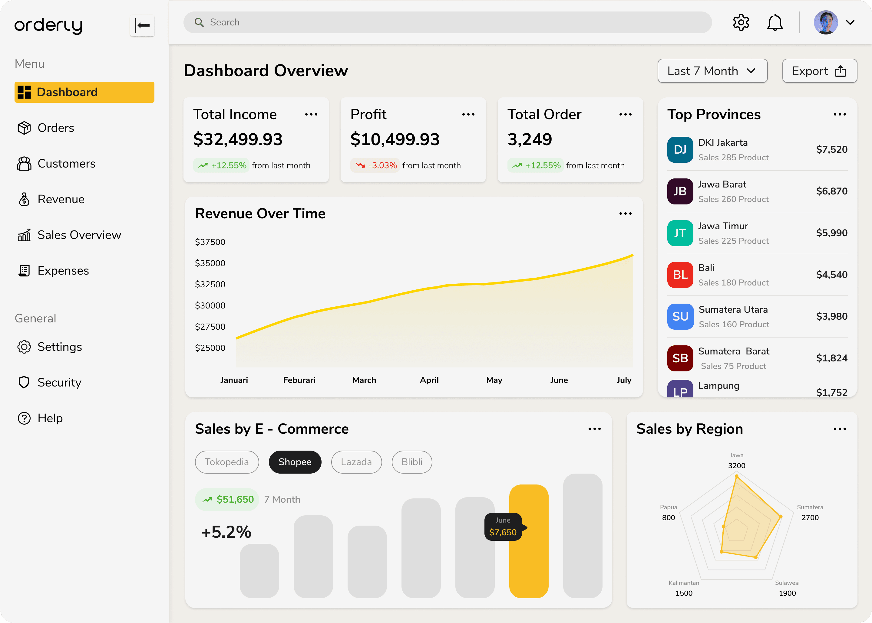Select the Blibli filter chip
This screenshot has height=623, width=872.
click(411, 462)
